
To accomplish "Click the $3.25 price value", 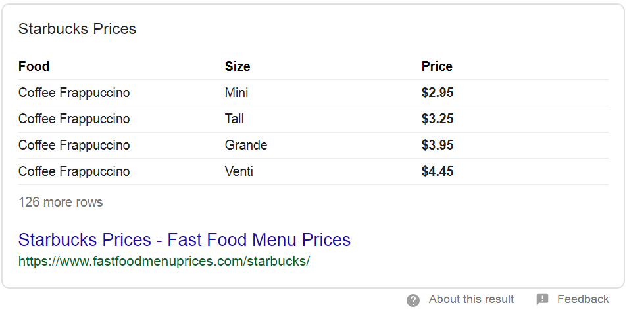I will tap(438, 119).
